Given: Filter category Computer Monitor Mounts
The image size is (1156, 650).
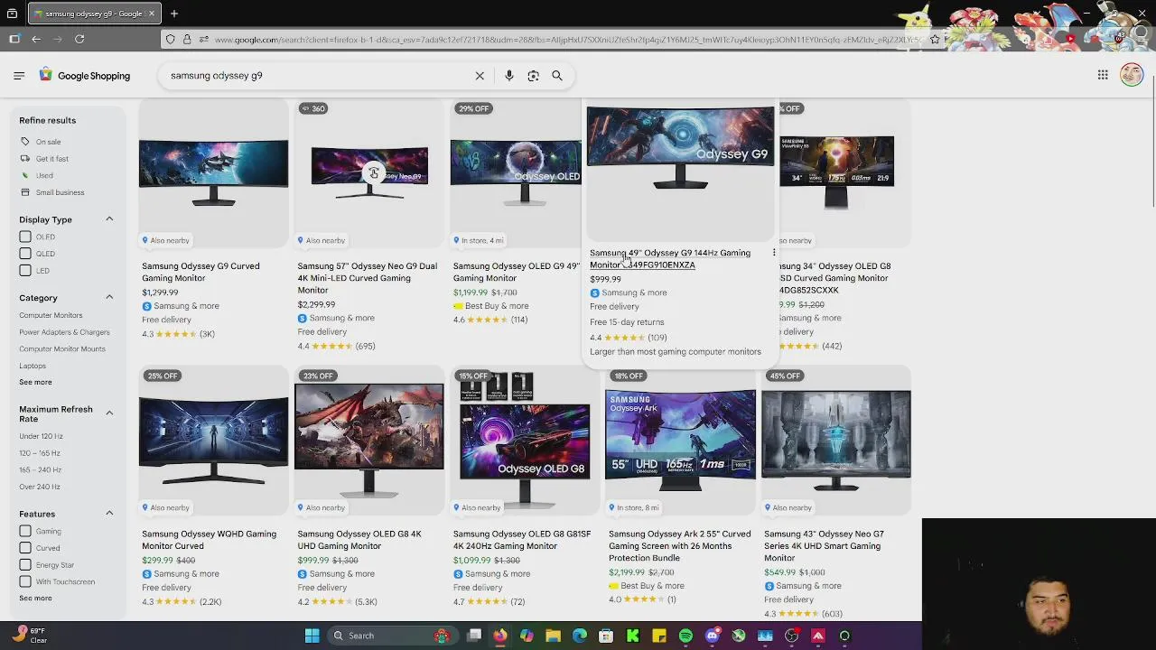Looking at the screenshot, I should pos(62,348).
